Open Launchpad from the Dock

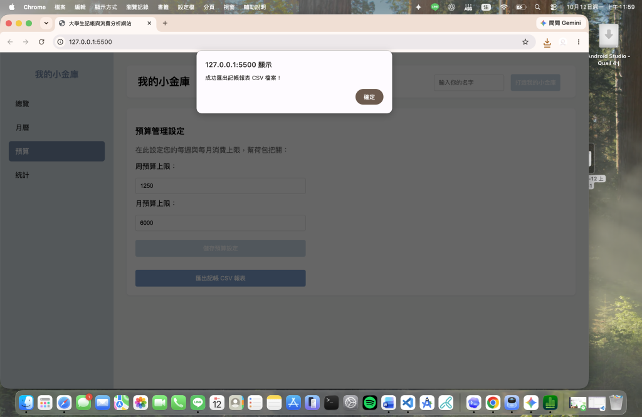[45, 403]
